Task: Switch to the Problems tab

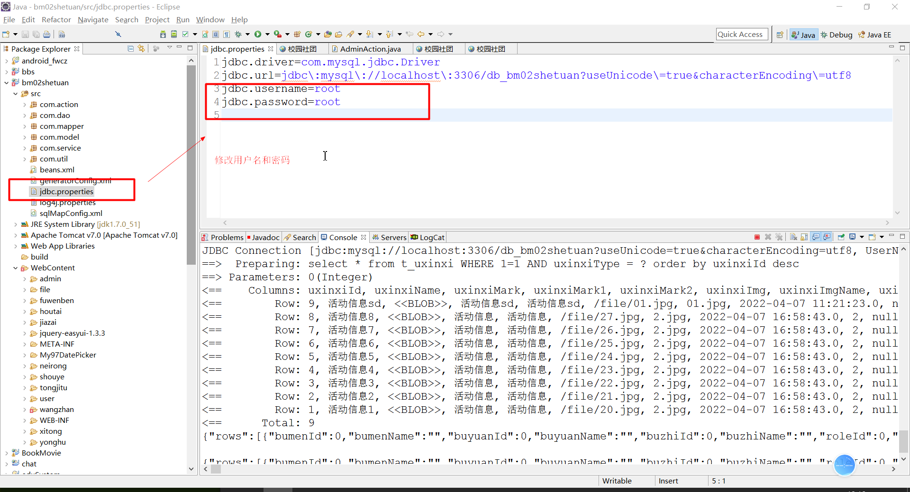Action: [222, 237]
